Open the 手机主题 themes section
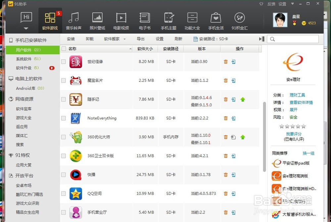Image resolution: width=331 pixels, height=222 pixels. tap(168, 21)
